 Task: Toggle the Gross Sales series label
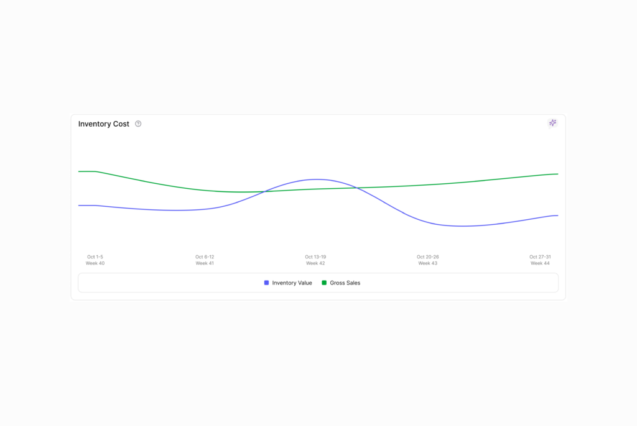345,283
